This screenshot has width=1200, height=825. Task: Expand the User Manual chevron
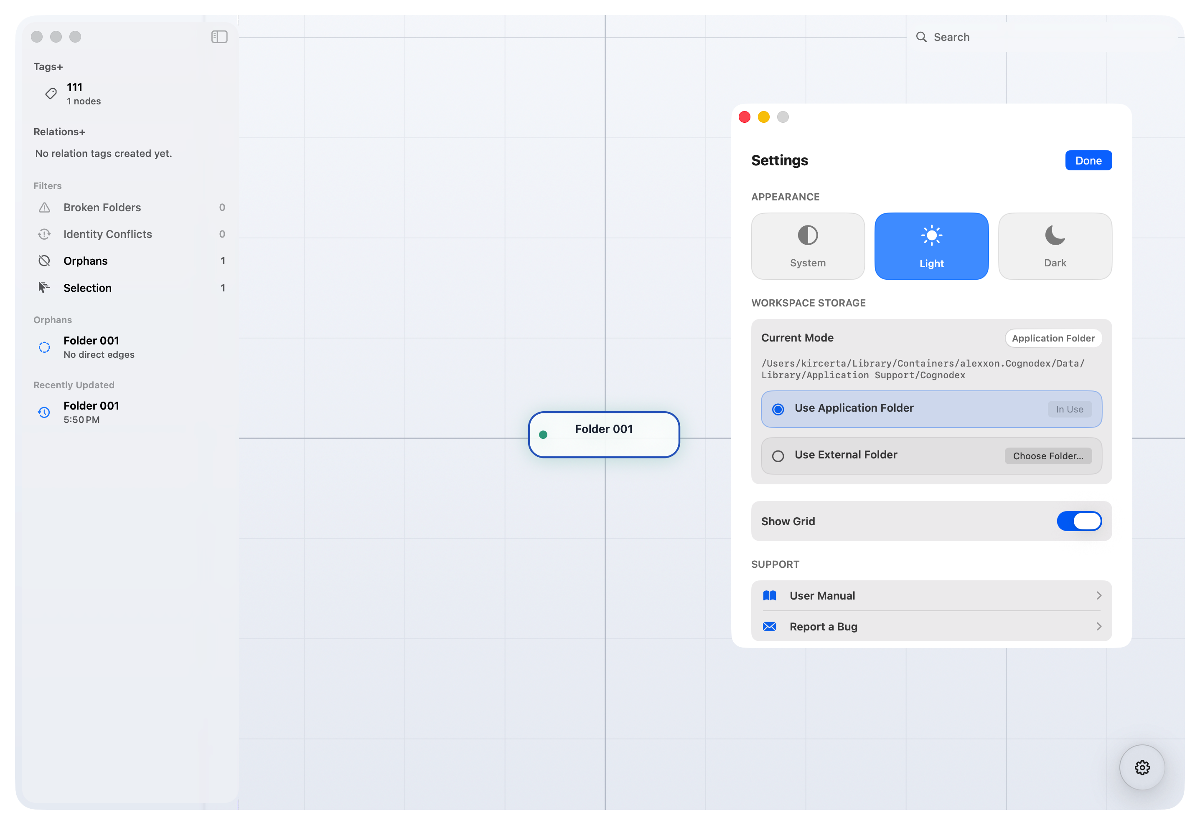[x=1098, y=595]
